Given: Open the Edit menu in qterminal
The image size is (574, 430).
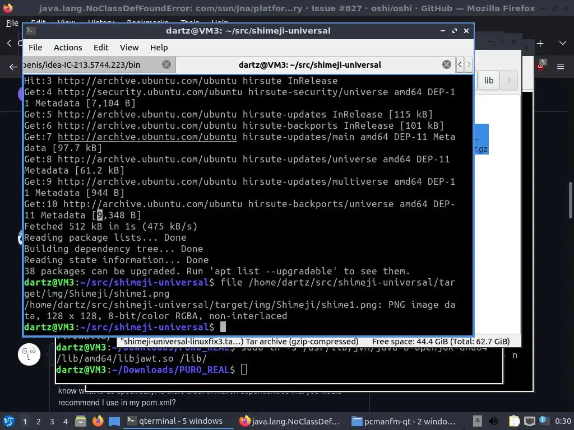Looking at the screenshot, I should (x=101, y=48).
